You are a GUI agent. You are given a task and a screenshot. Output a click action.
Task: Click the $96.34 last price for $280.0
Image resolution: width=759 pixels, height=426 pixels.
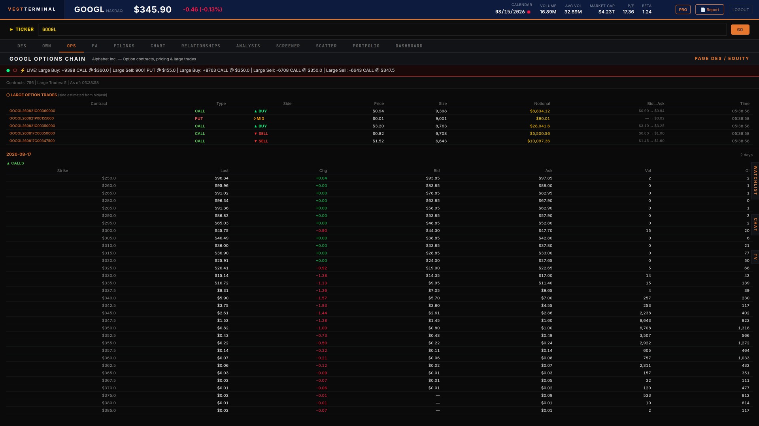coord(221,201)
